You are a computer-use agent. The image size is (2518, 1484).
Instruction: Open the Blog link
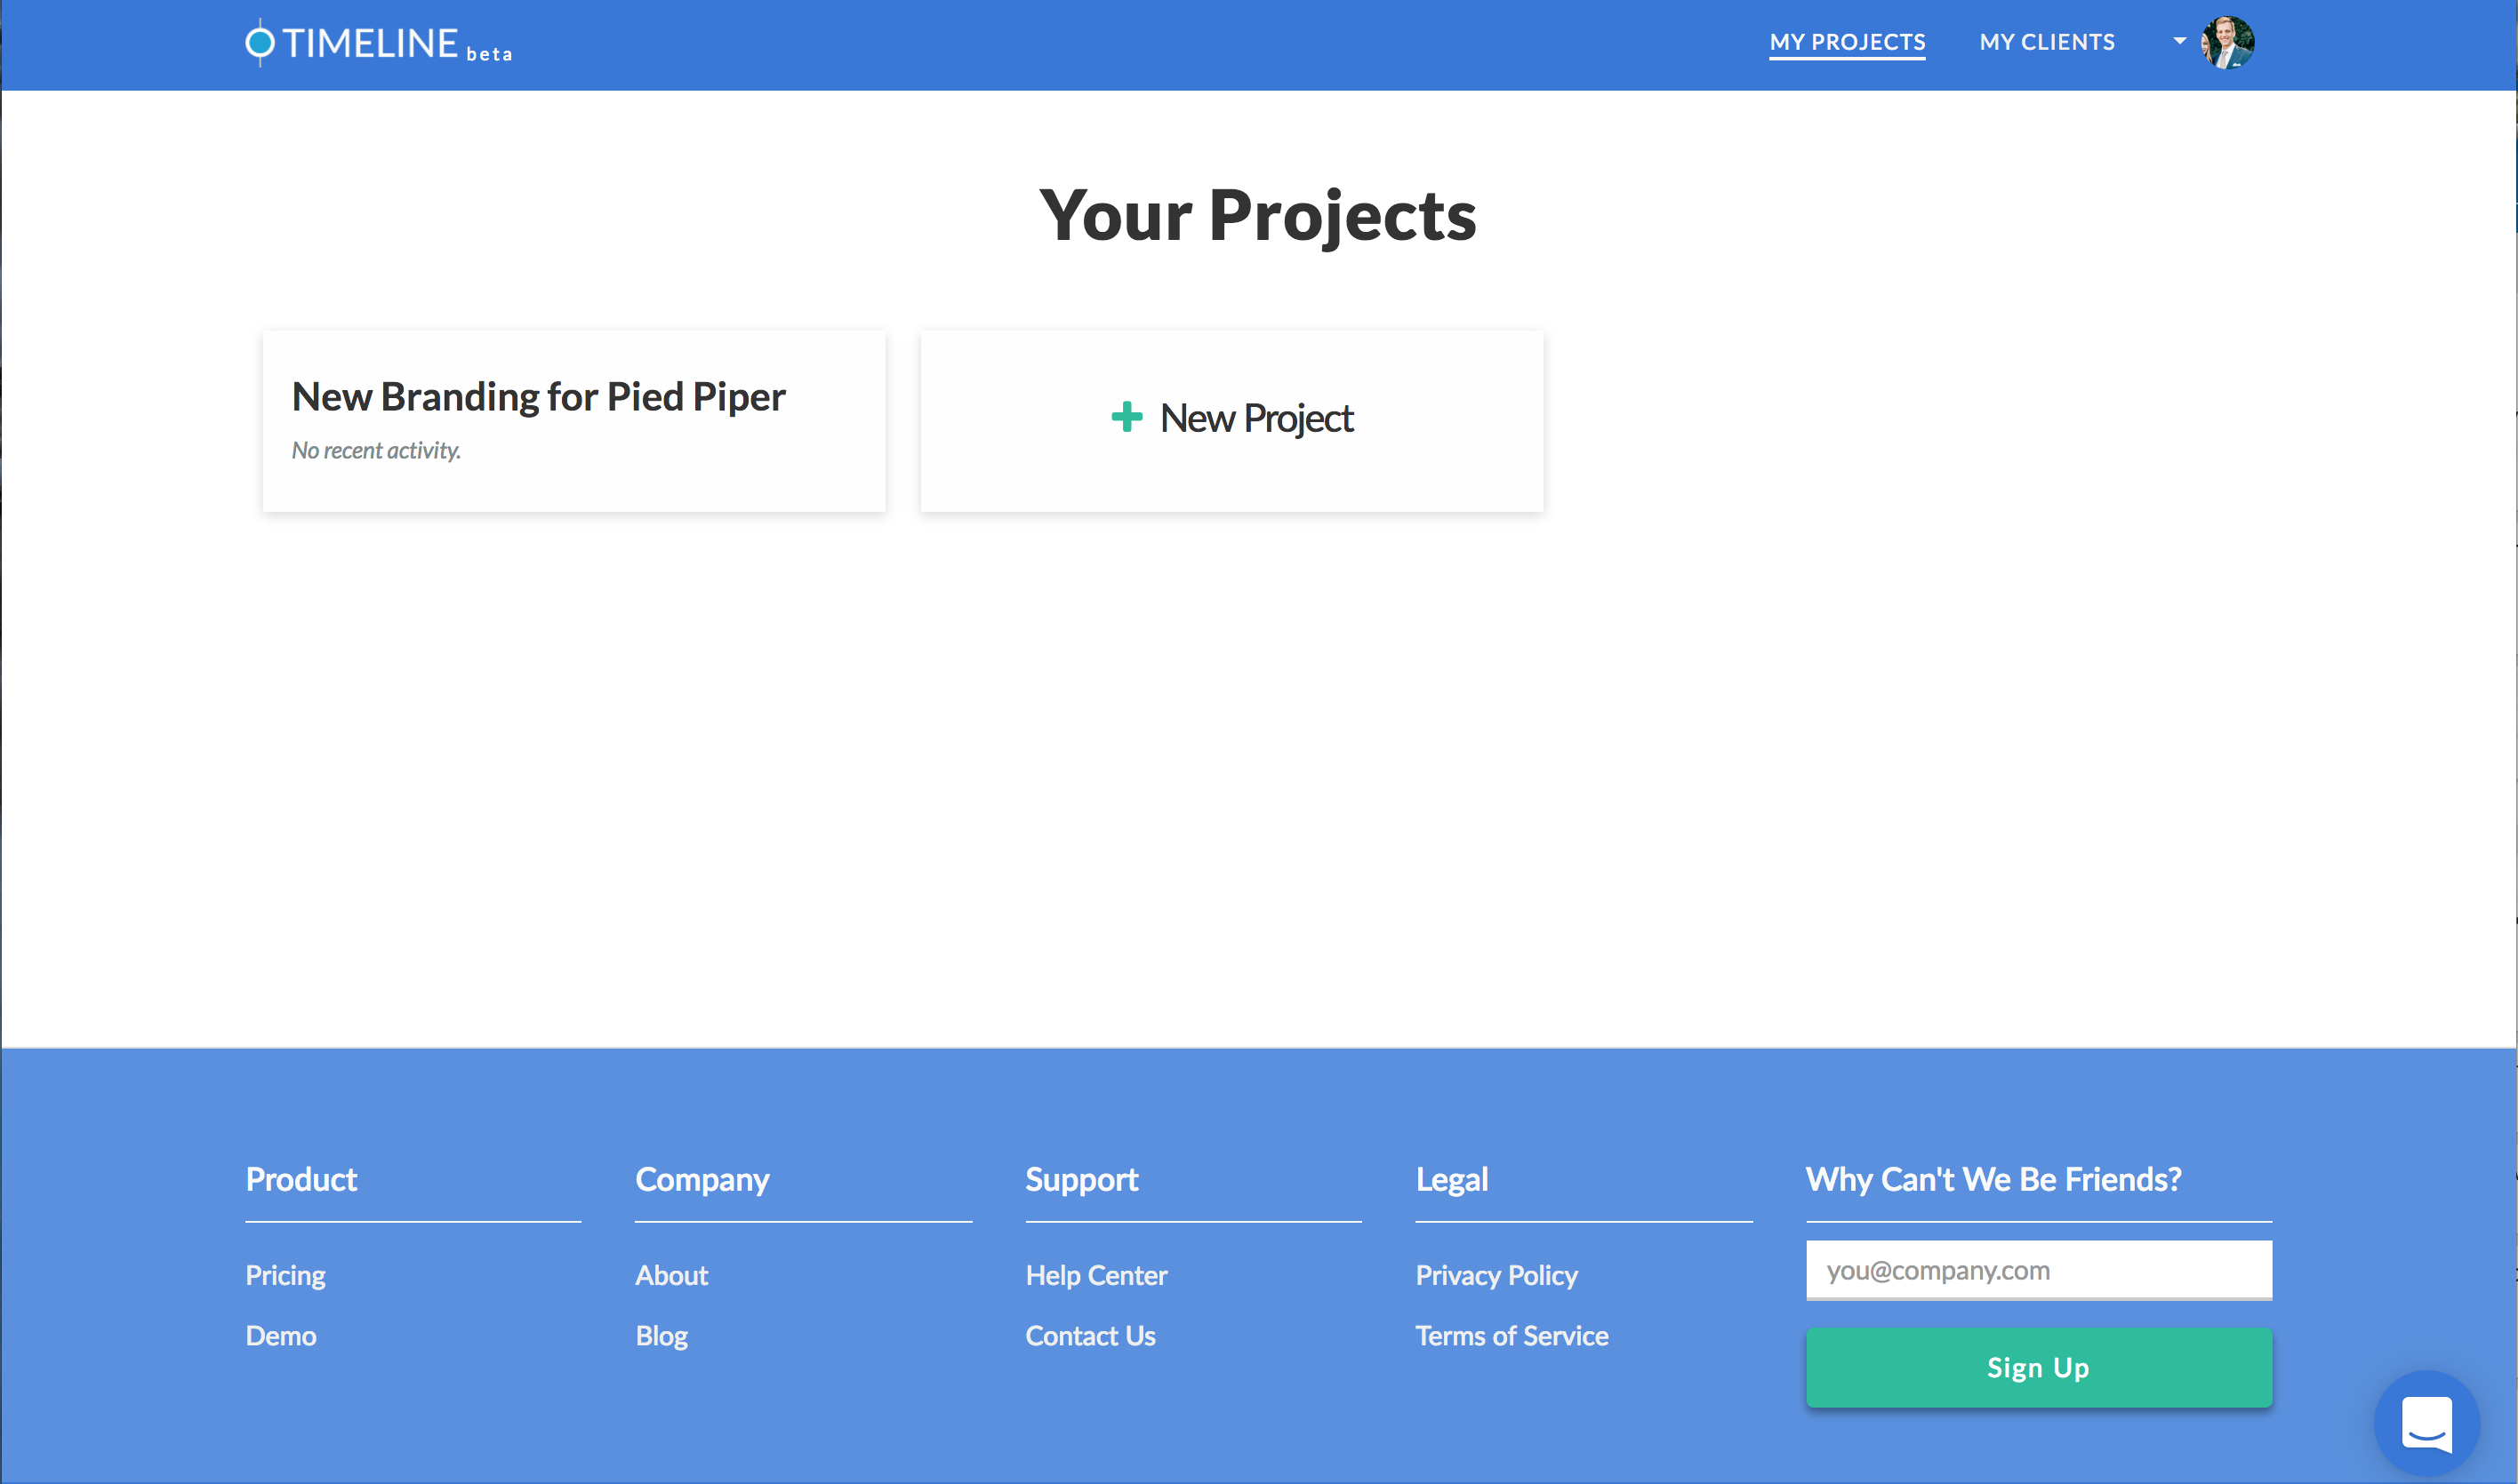pos(662,1337)
